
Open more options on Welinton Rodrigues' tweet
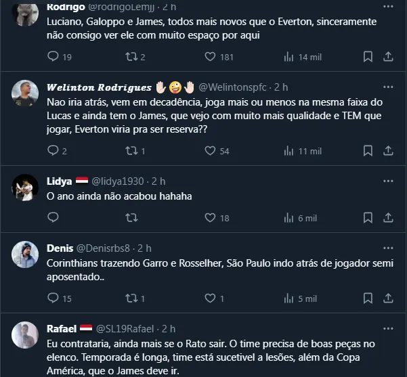[388, 87]
